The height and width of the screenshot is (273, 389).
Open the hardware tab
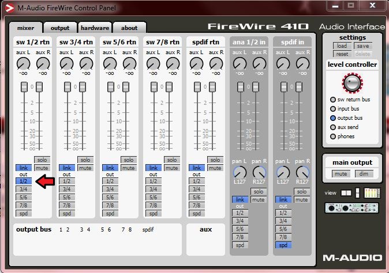(95, 28)
